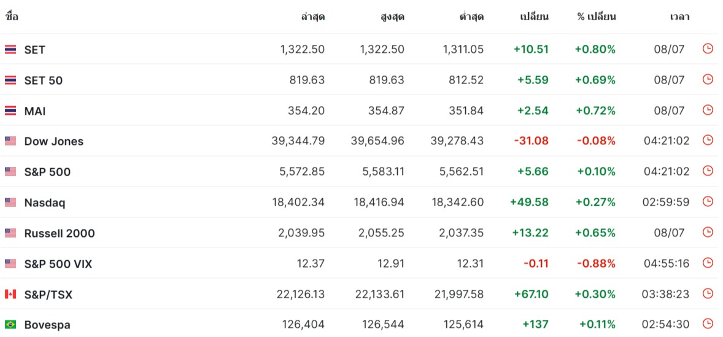Click the Brazilian flag beside Bovespa
Screen dimensions: 723x337
point(10,325)
